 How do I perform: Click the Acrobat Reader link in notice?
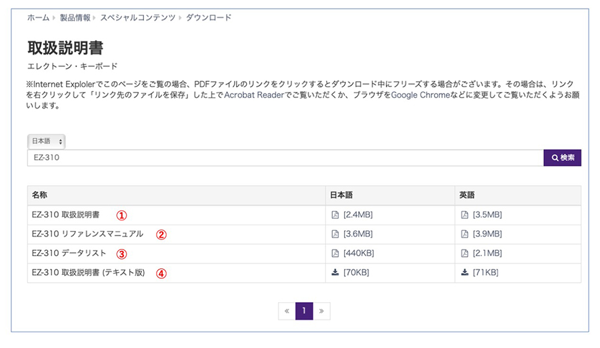click(254, 94)
